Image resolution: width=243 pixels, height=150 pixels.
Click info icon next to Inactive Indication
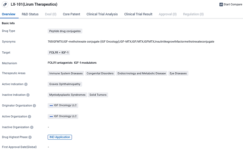[28, 95]
